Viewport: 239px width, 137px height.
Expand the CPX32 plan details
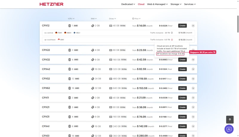193,60
